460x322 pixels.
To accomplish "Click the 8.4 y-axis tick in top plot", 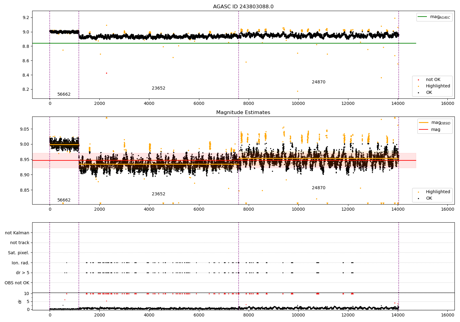I will click(26, 75).
